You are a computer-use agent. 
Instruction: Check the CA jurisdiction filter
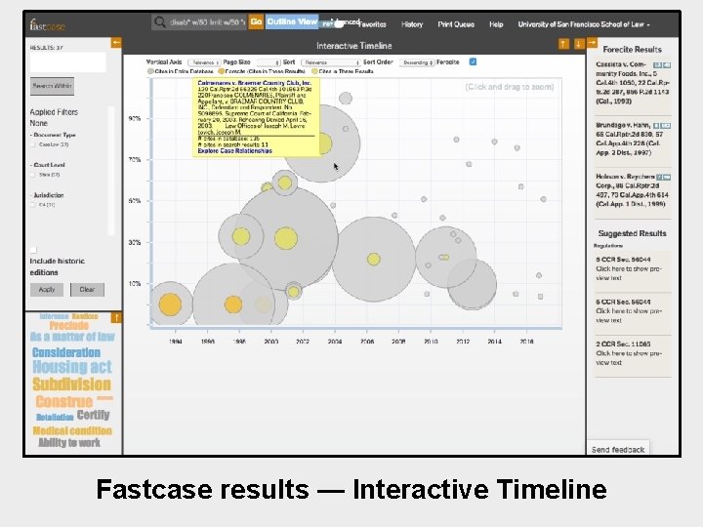point(33,205)
